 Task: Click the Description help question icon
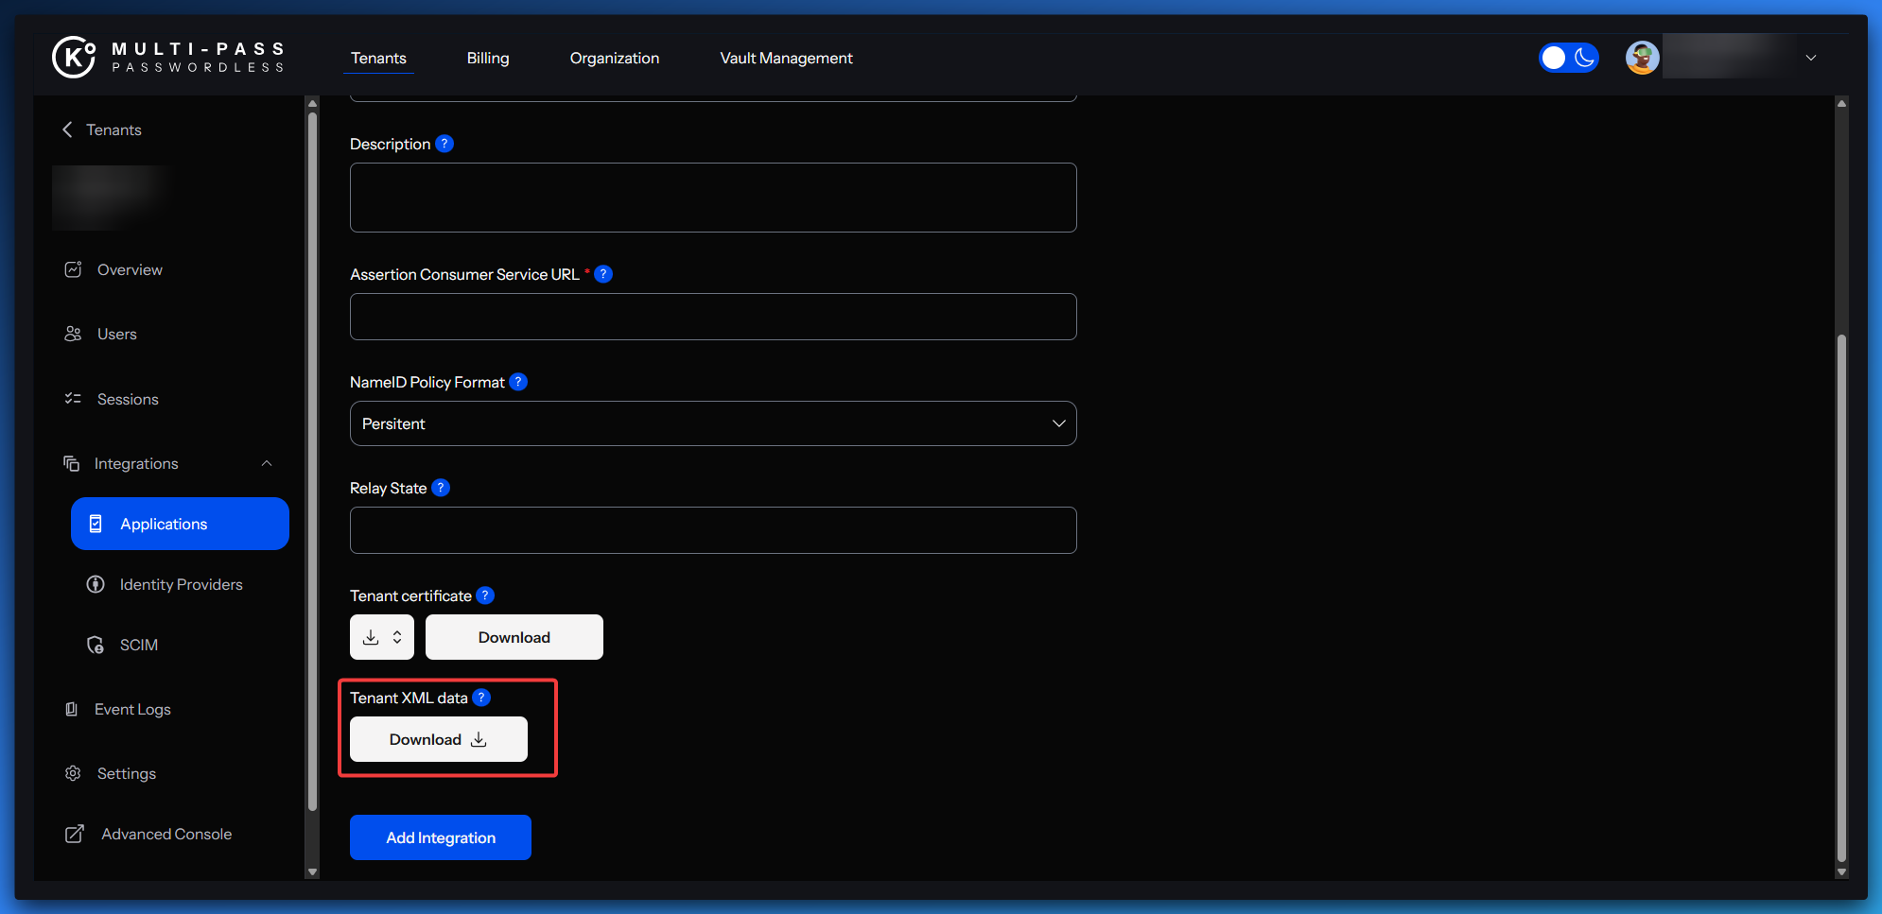point(444,144)
